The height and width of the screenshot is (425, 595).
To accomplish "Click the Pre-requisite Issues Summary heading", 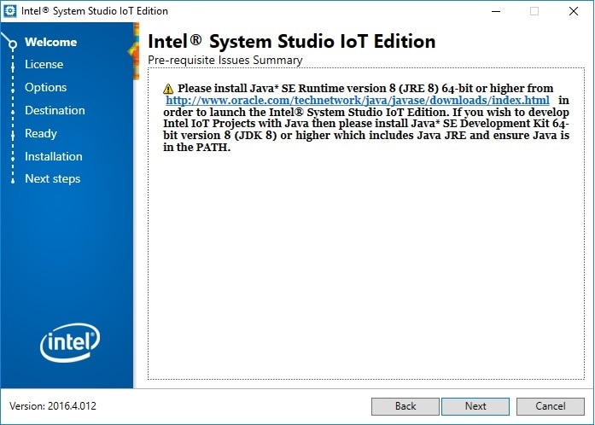I will (x=225, y=61).
